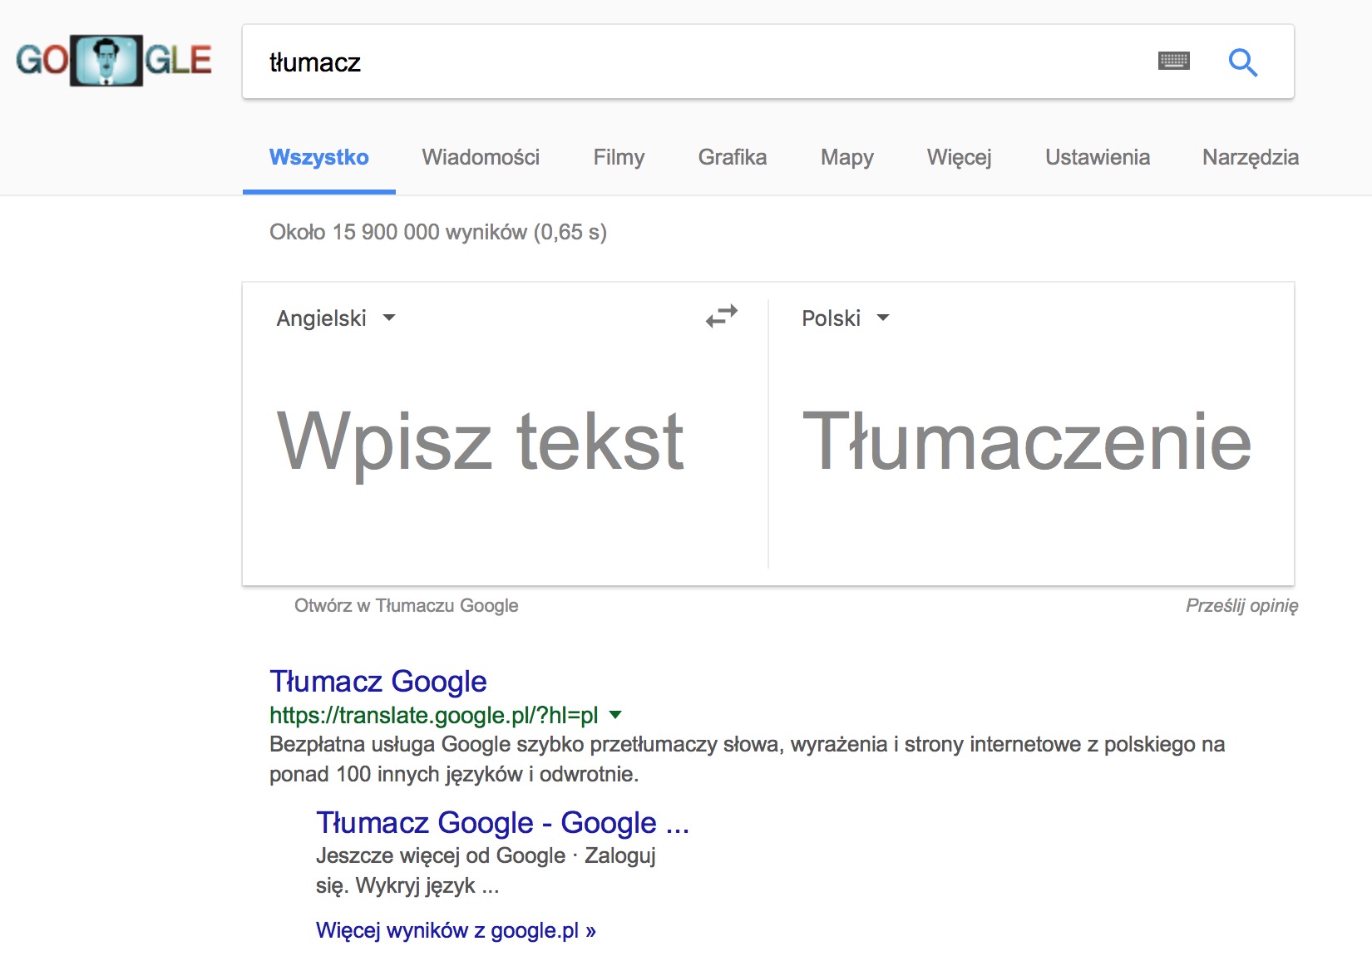
Task: Swap languages with the arrows icon
Action: pyautogui.click(x=722, y=317)
